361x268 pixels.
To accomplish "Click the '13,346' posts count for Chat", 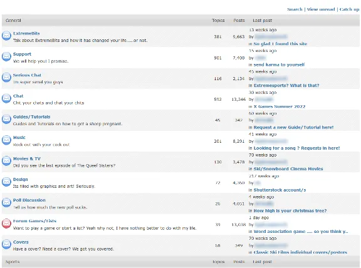I will coord(239,100).
